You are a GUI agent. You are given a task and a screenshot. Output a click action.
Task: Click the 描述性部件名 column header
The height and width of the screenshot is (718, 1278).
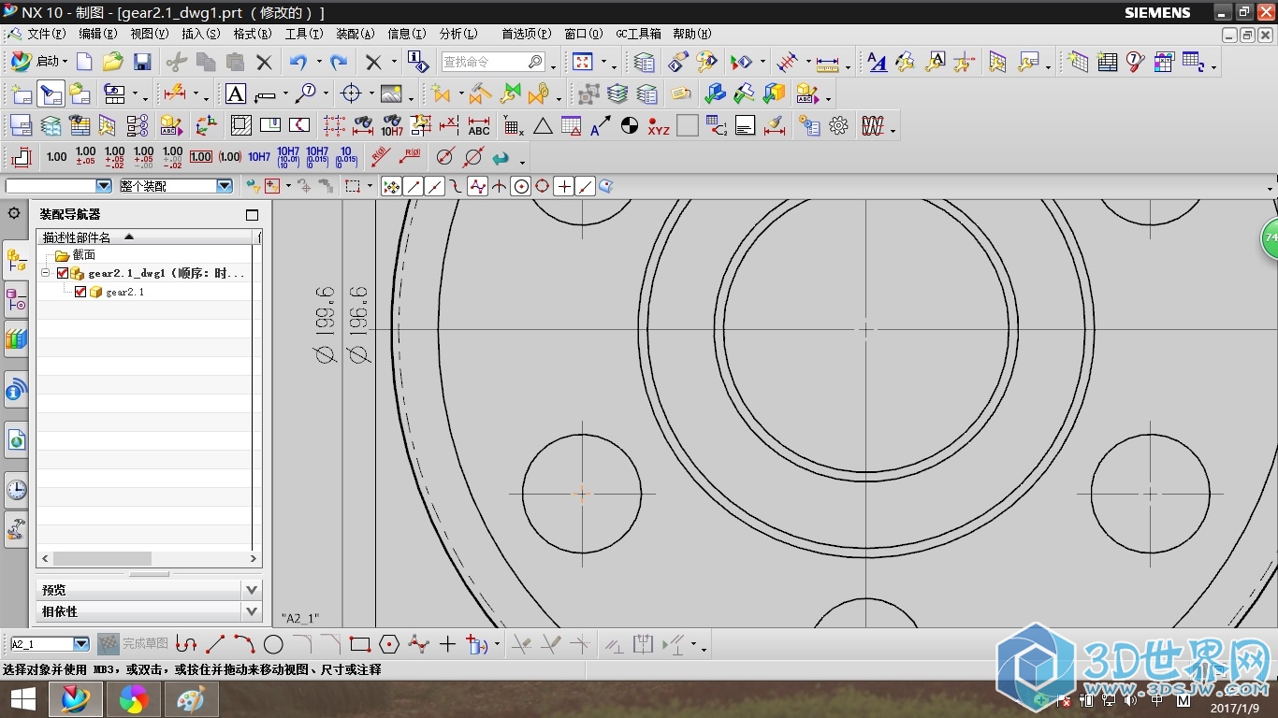point(145,237)
